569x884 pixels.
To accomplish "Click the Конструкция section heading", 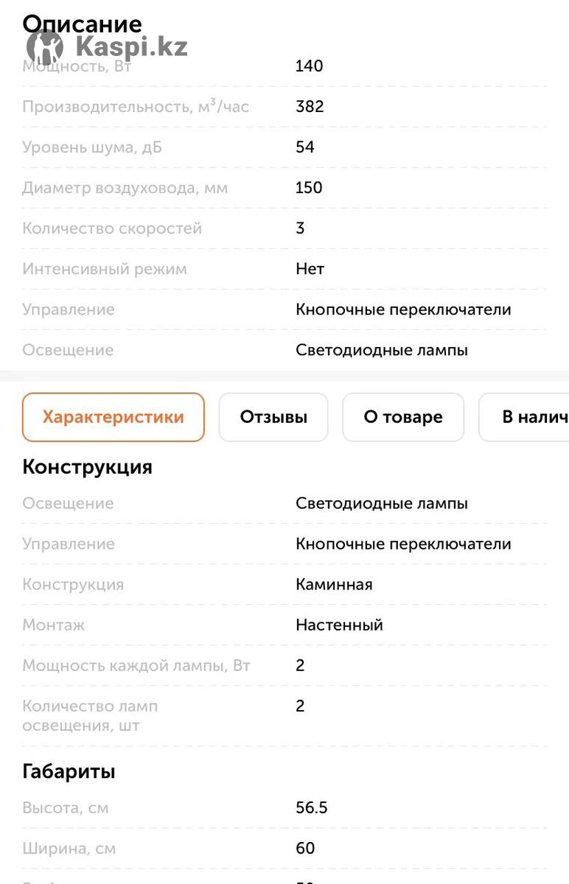I will (87, 467).
